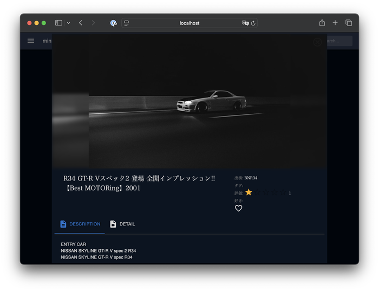Viewport: 379px width, 291px height.
Task: Open the Safari share menu
Action: [322, 23]
